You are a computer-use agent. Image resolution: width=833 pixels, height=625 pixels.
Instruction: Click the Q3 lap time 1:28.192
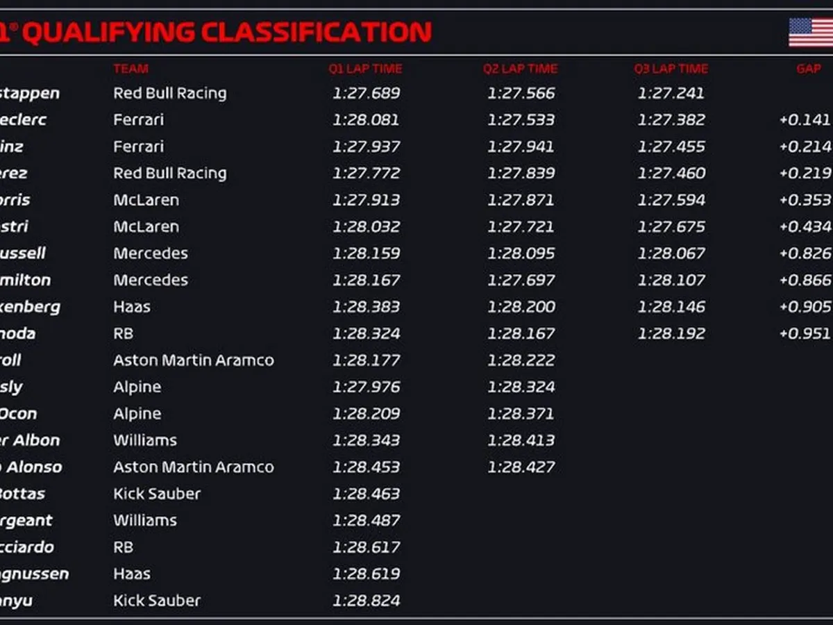point(671,333)
